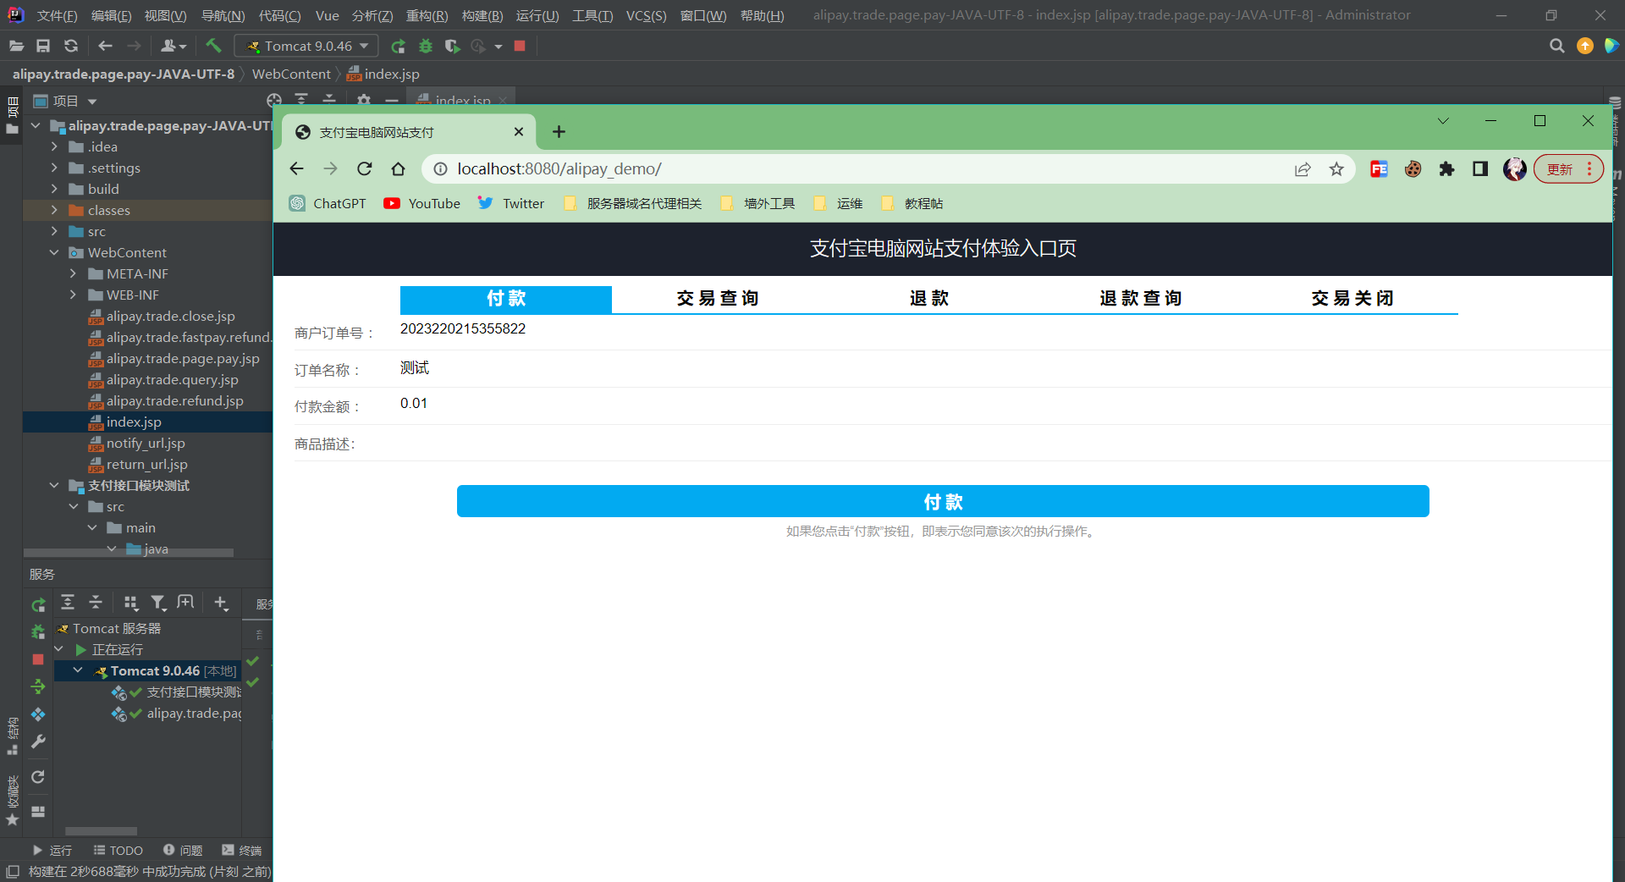
Task: Click the 更新 button in browser toolbar
Action: pos(1568,169)
